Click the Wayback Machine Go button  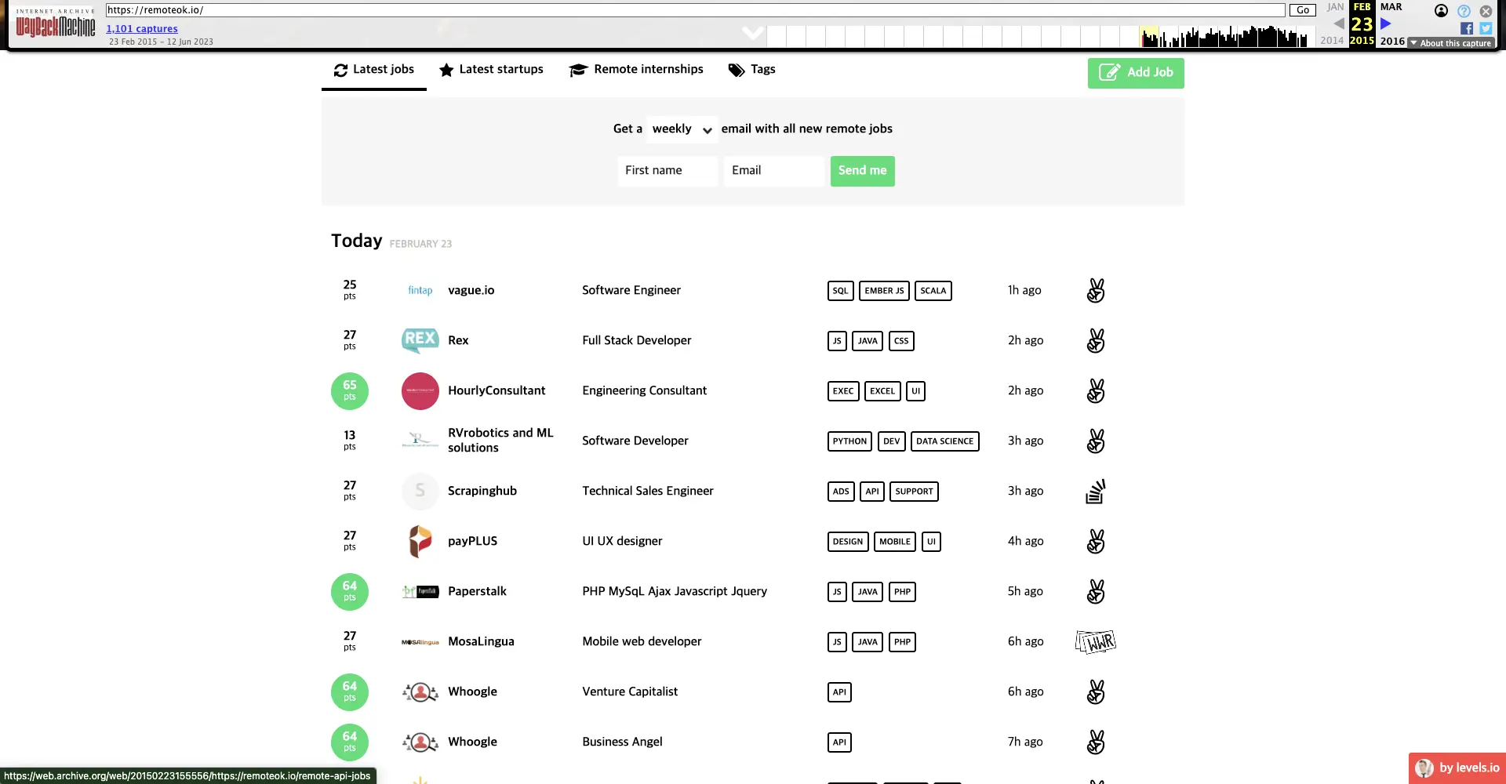(1303, 10)
